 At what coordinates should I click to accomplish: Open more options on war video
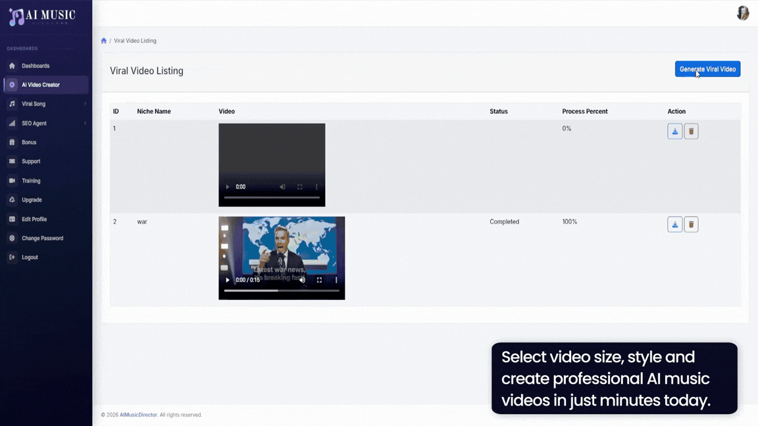(336, 280)
